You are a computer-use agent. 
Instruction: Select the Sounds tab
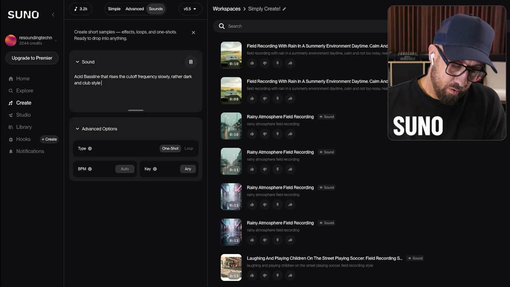coord(156,9)
